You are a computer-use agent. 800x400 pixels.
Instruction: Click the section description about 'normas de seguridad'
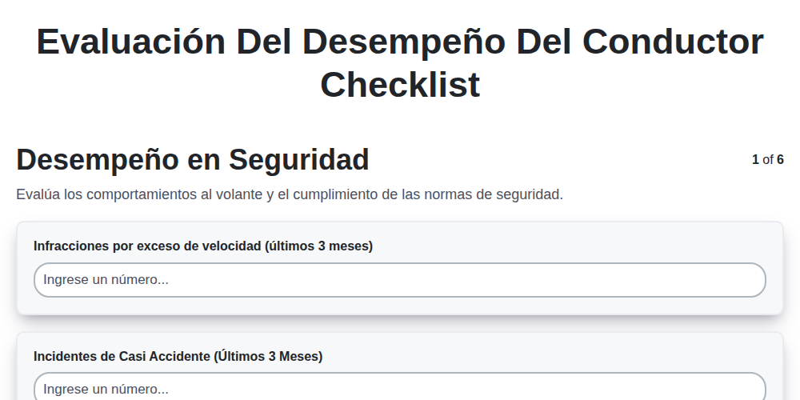coord(290,194)
